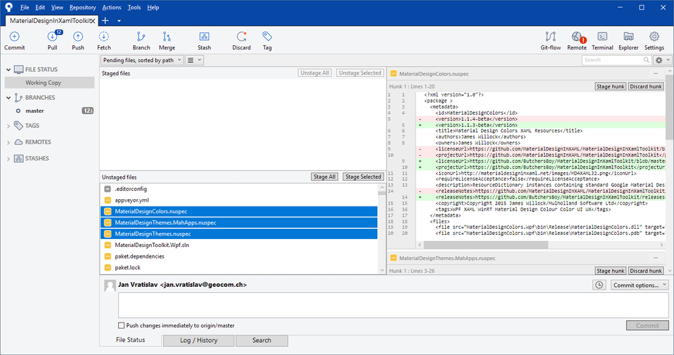Open the Tools menu

[134, 7]
